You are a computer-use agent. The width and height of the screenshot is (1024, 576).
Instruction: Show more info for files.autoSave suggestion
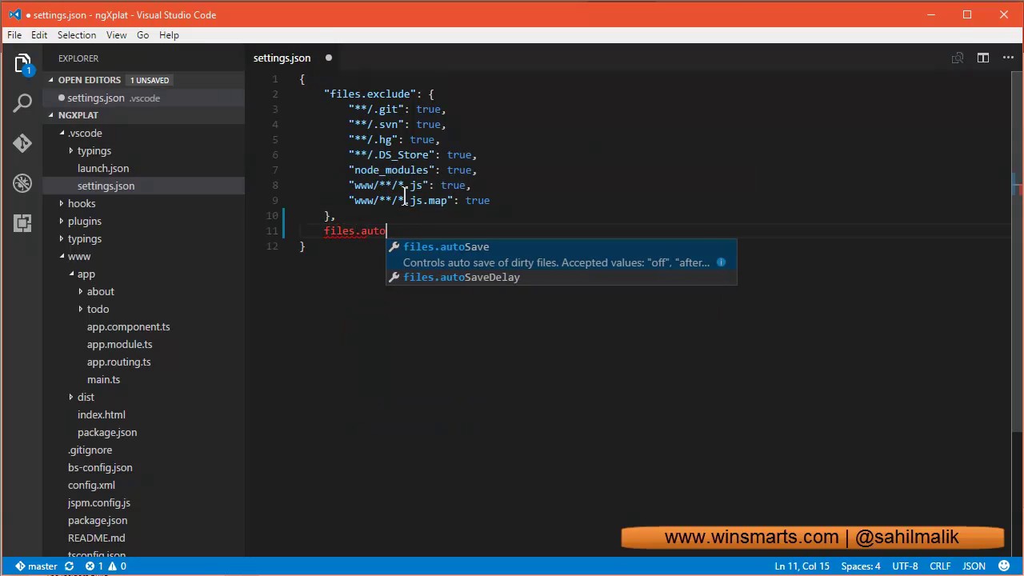click(721, 262)
